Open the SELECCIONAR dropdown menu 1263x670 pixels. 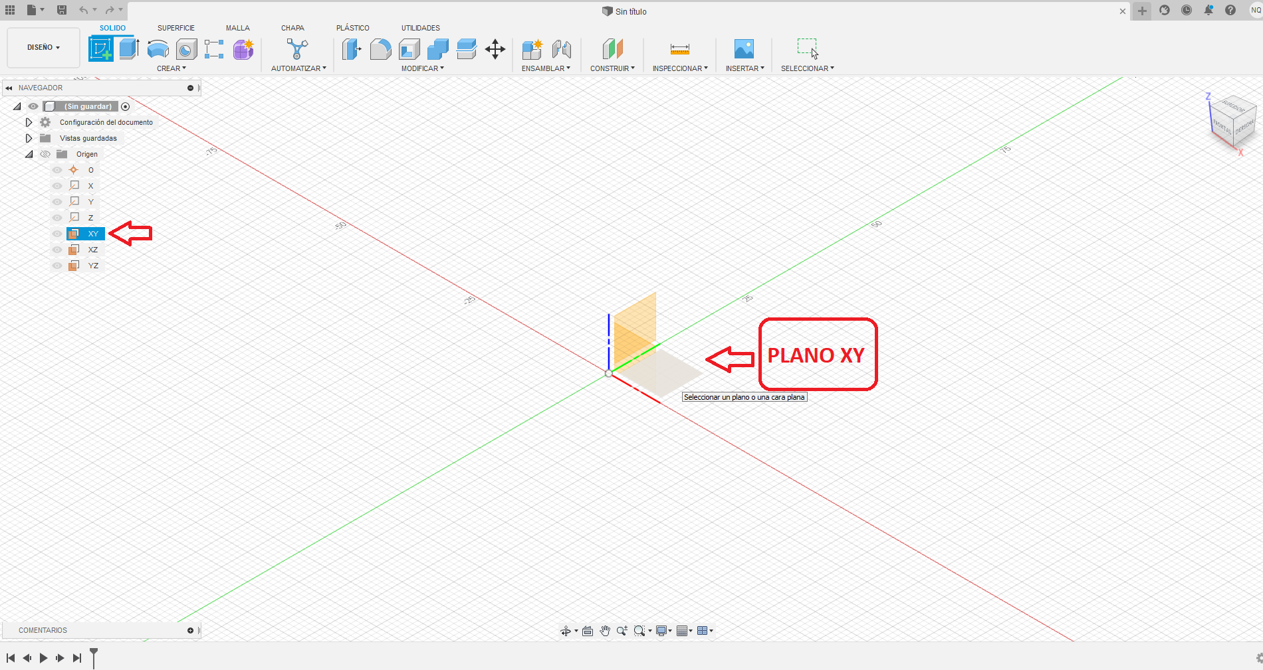tap(807, 68)
